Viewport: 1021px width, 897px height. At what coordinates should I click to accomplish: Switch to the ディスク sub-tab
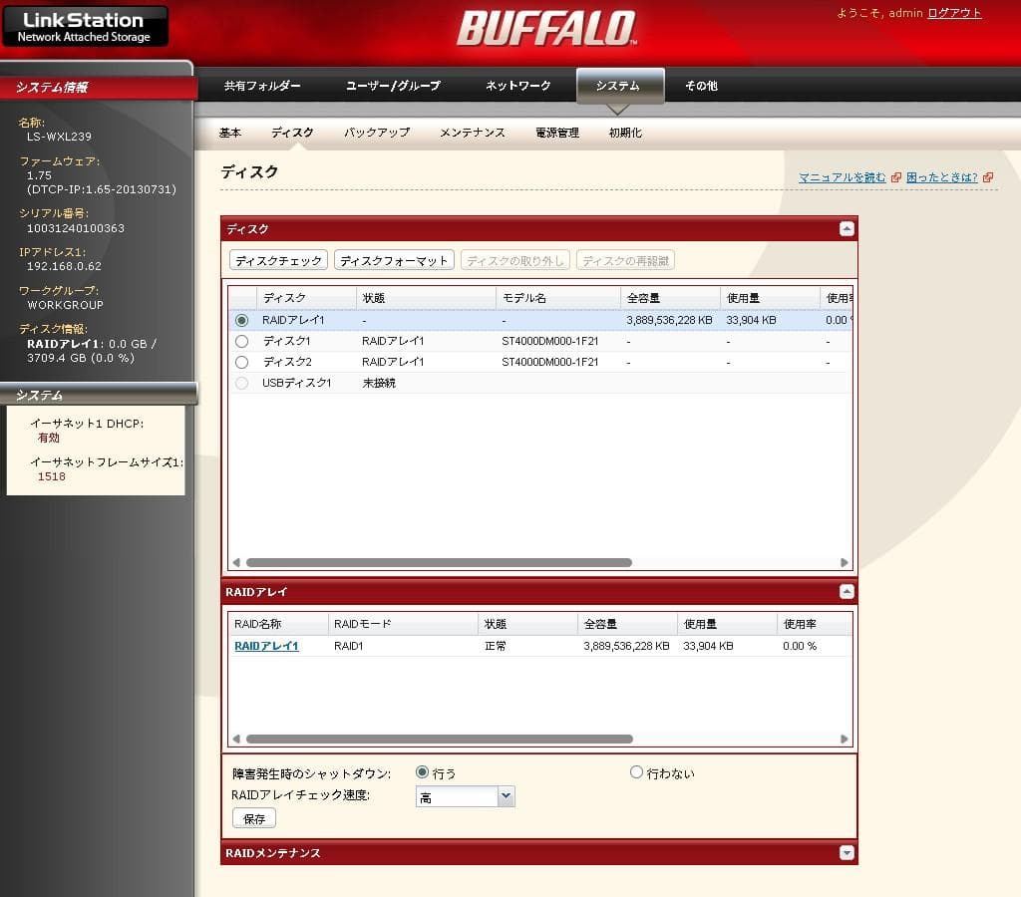pos(292,133)
